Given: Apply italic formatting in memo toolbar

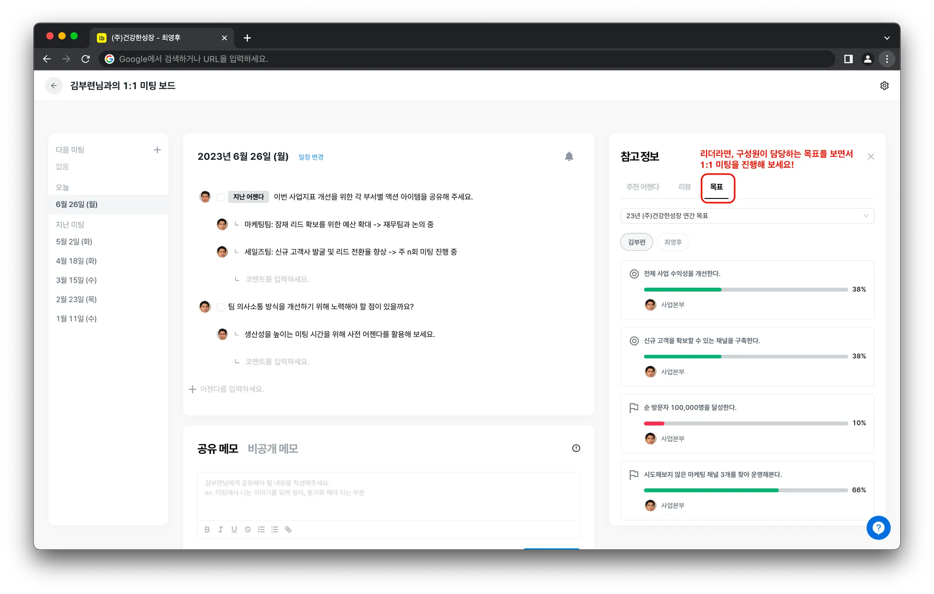Looking at the screenshot, I should (x=220, y=529).
